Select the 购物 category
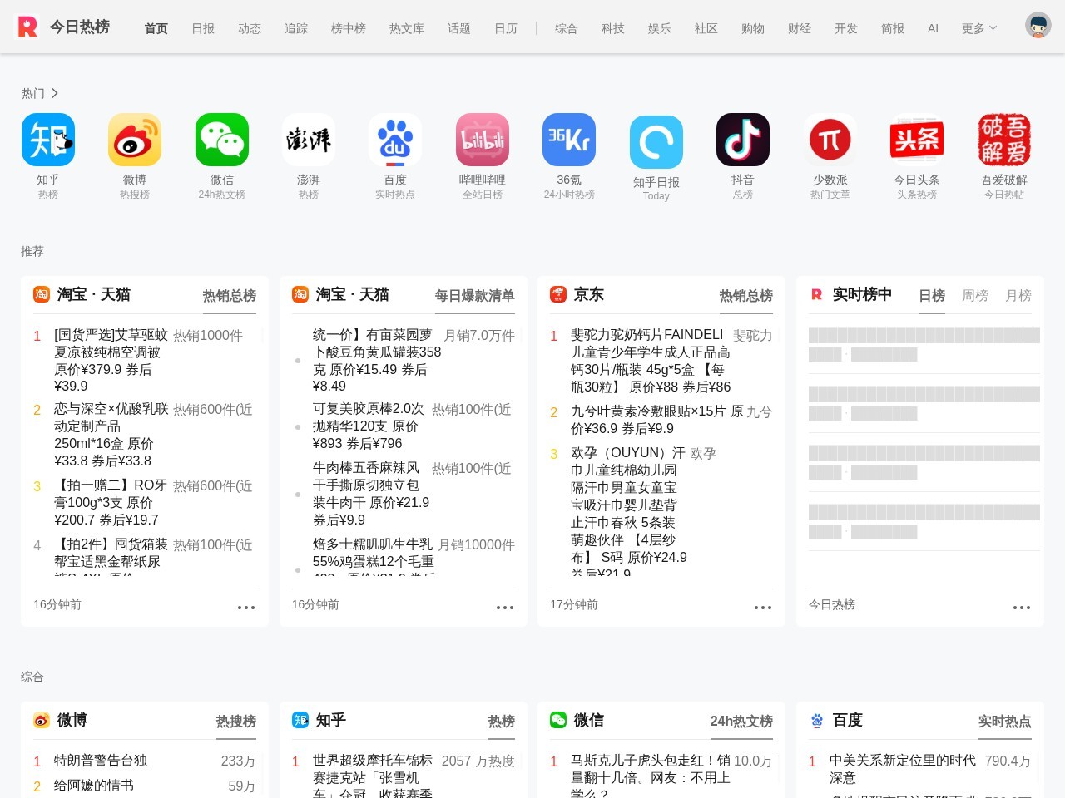 (753, 28)
